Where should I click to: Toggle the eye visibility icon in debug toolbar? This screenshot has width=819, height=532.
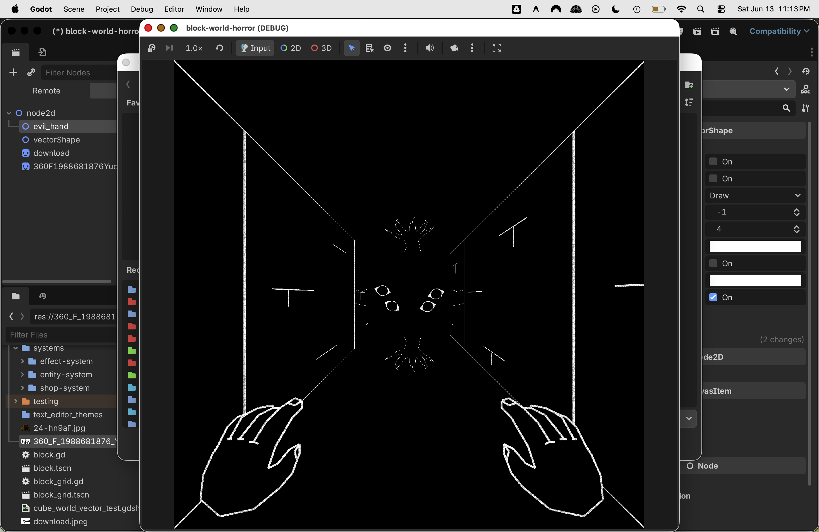click(x=387, y=48)
